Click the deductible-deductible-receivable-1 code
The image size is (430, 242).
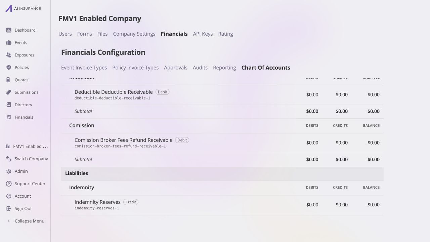[112, 98]
